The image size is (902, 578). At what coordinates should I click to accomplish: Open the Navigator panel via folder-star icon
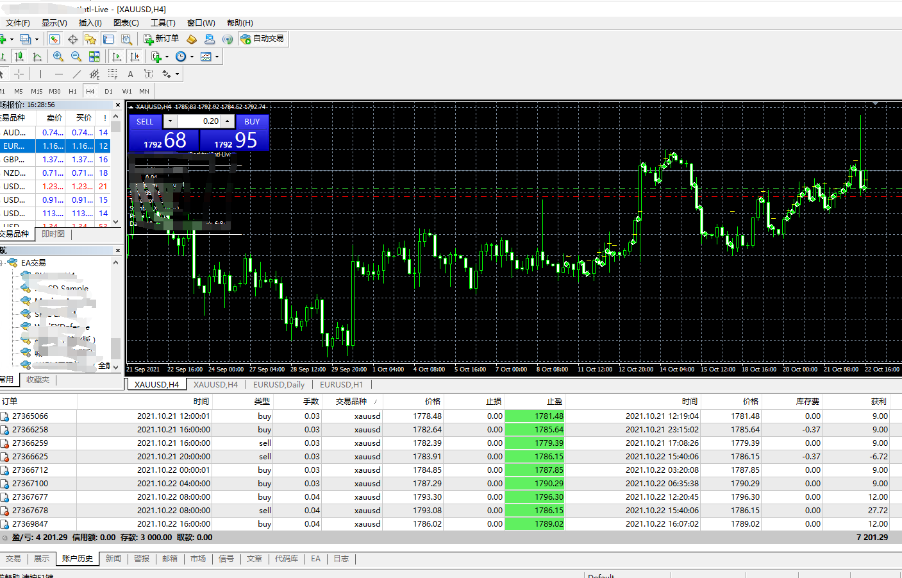tap(90, 39)
